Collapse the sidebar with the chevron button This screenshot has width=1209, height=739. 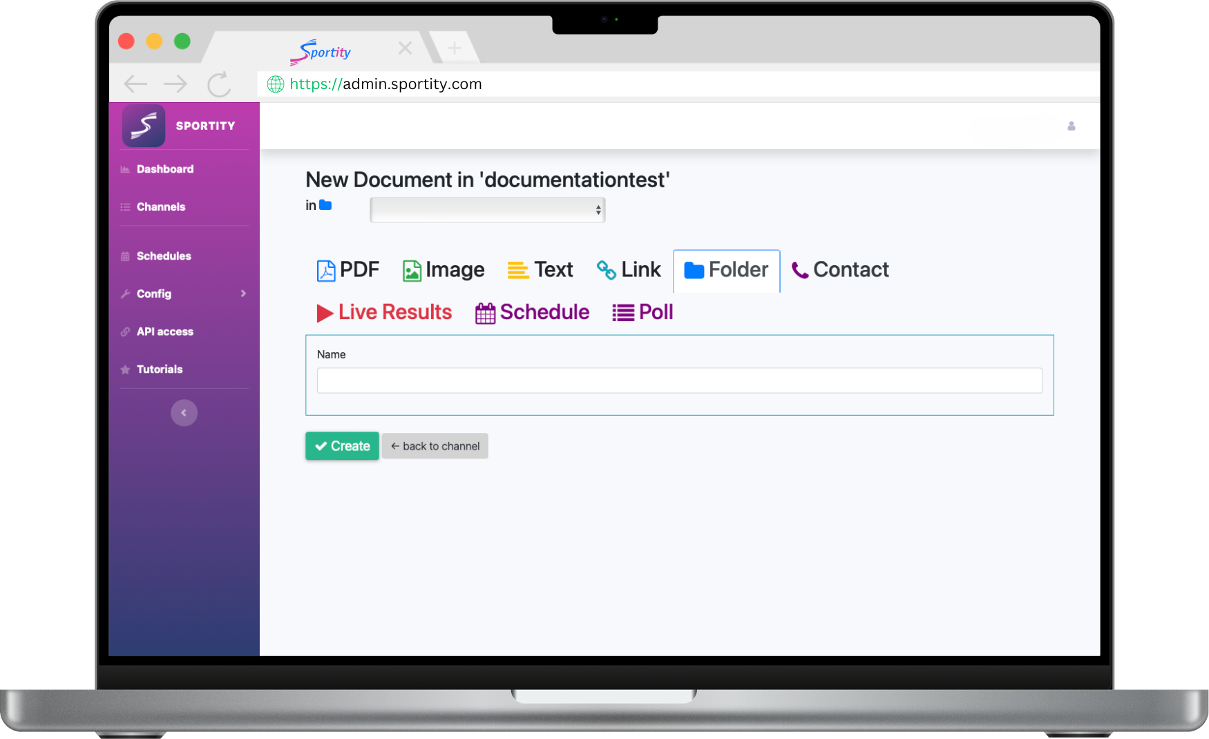(184, 413)
